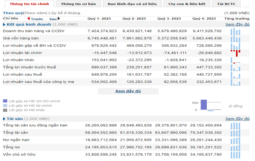This screenshot has width=255, height=161.
Task: Open growth chart for Lợi nhuận tài chính
Action: point(235,53)
